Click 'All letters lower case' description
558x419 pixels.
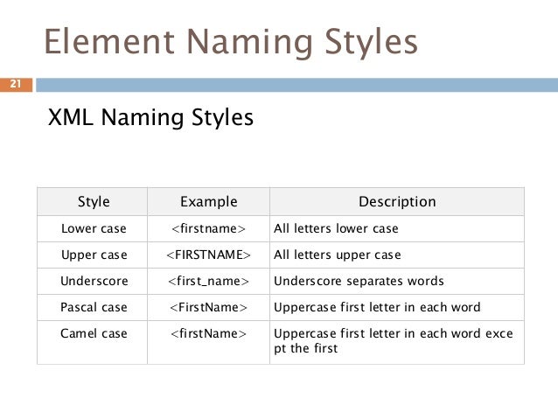336,228
